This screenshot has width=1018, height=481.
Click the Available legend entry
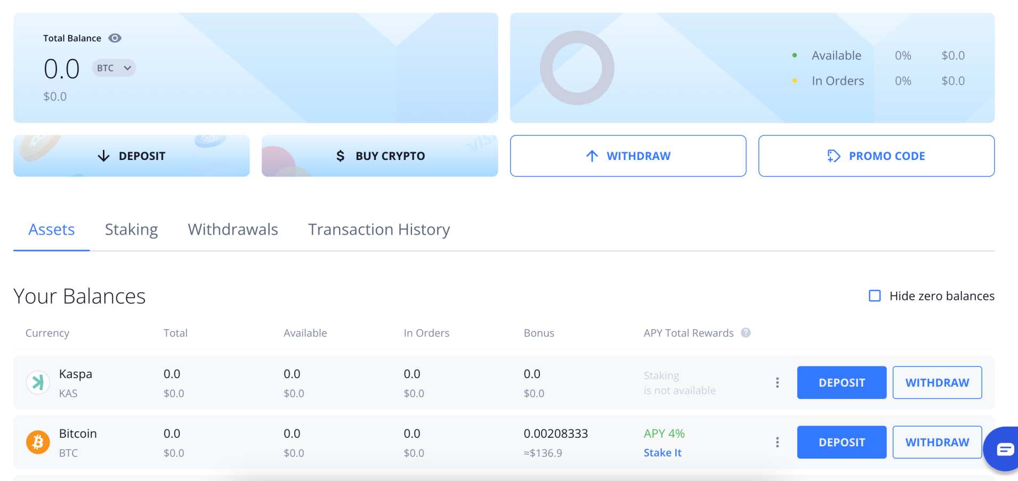click(x=836, y=55)
